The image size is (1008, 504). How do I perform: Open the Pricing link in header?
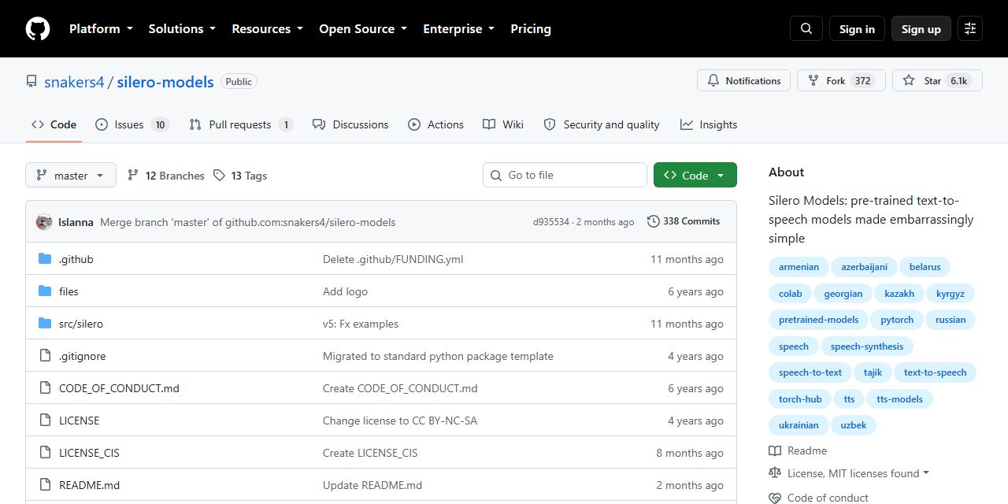[531, 29]
